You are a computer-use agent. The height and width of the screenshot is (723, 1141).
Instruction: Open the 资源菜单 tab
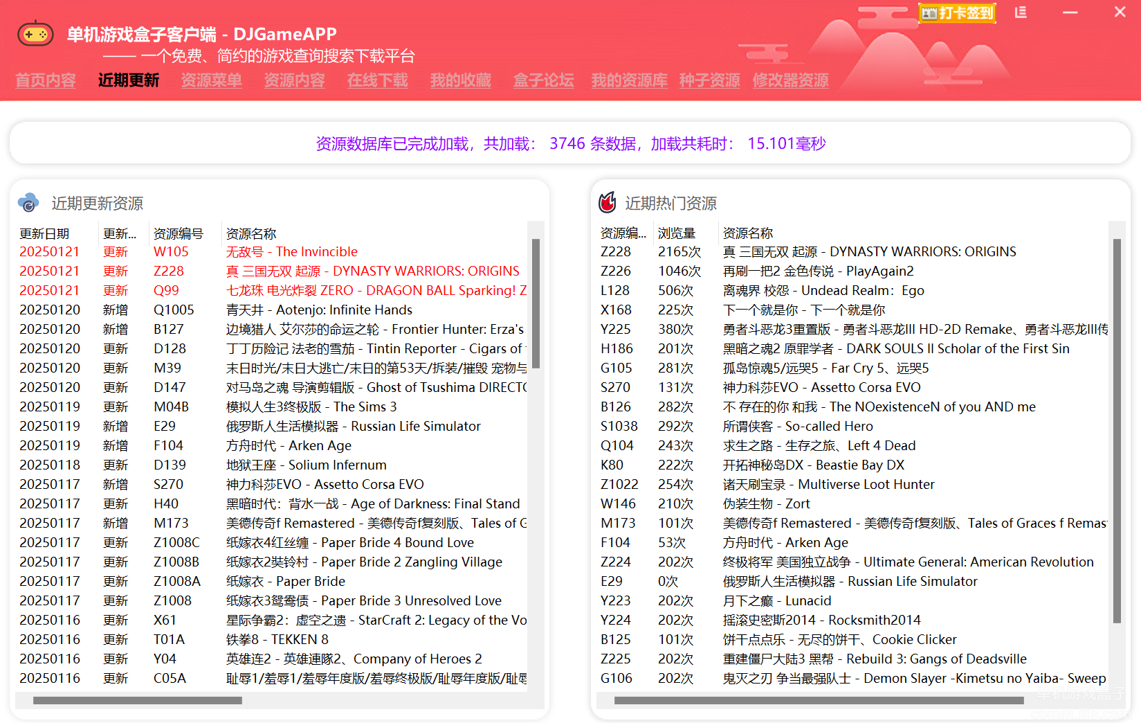coord(212,80)
